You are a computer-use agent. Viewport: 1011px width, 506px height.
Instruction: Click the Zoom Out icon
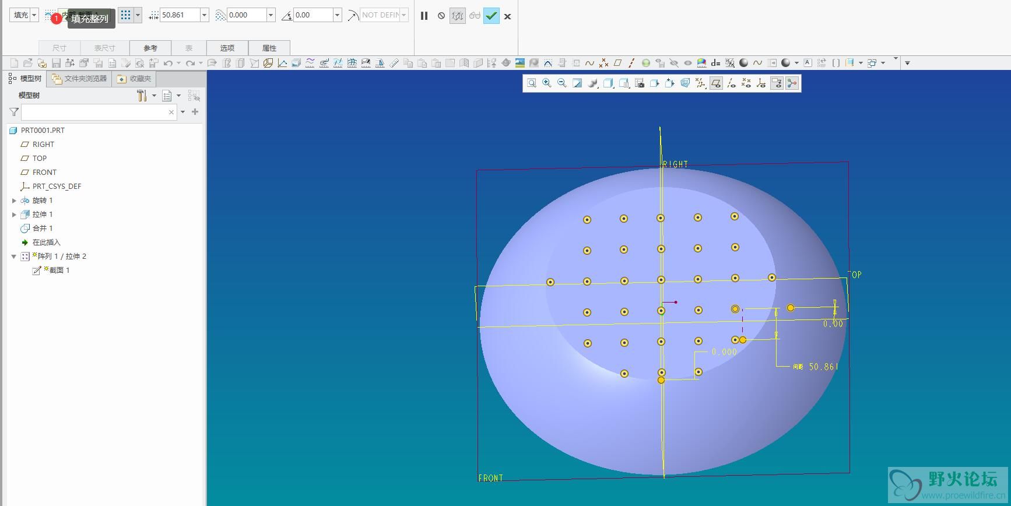point(562,83)
